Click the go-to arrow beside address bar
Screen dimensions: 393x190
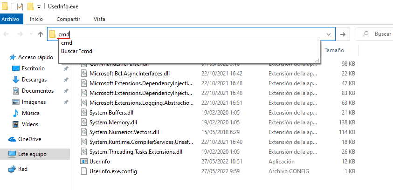[343, 34]
